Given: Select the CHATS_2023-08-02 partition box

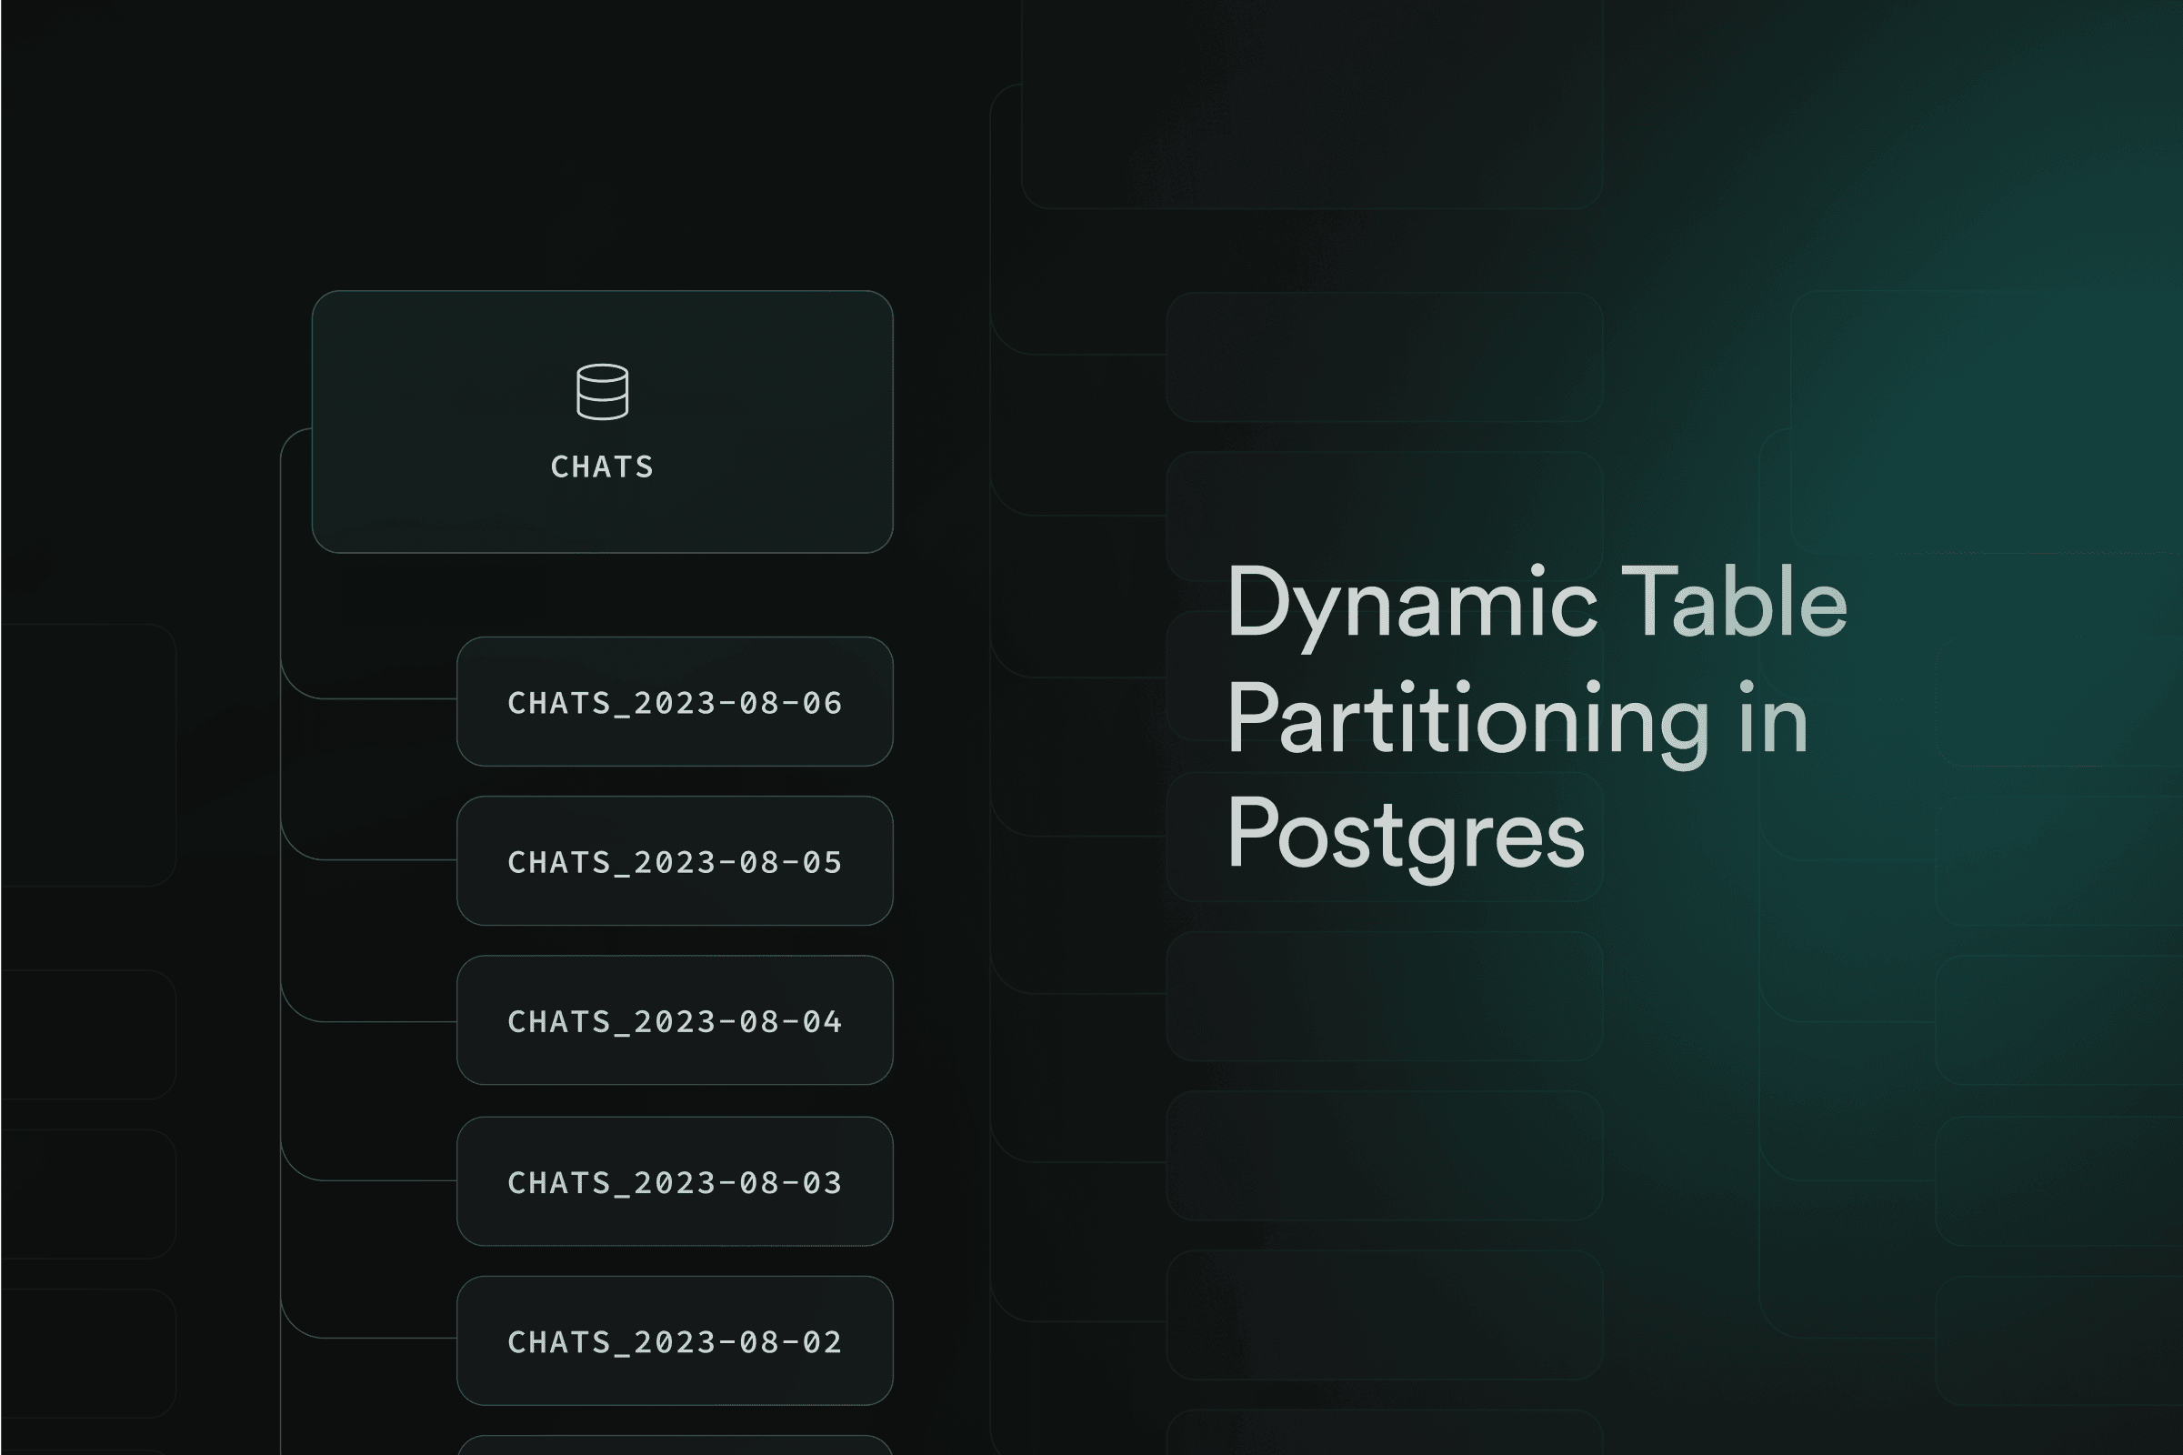Looking at the screenshot, I should tap(675, 1340).
